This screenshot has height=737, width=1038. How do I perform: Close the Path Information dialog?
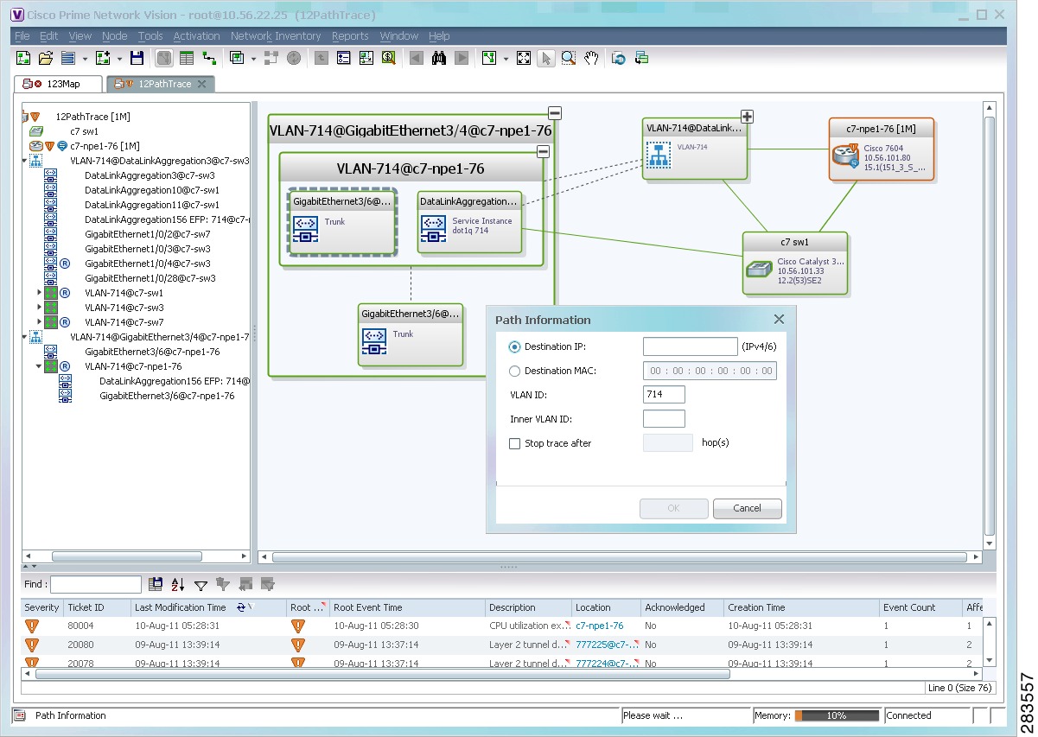[779, 319]
